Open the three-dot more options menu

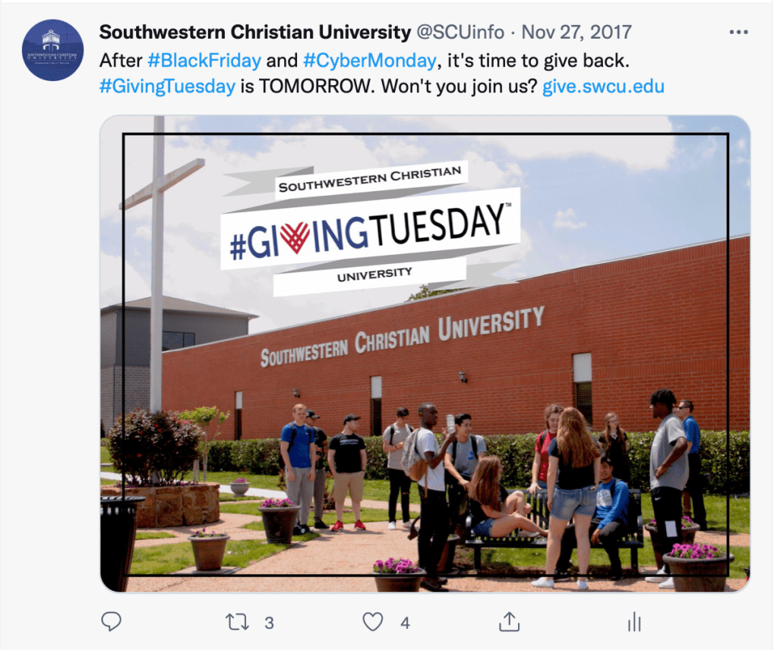738,32
